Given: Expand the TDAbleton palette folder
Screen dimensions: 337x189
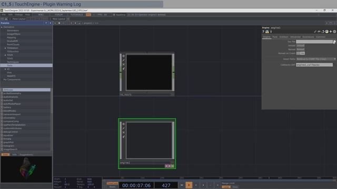Looking at the screenshot, I should 5,48.
